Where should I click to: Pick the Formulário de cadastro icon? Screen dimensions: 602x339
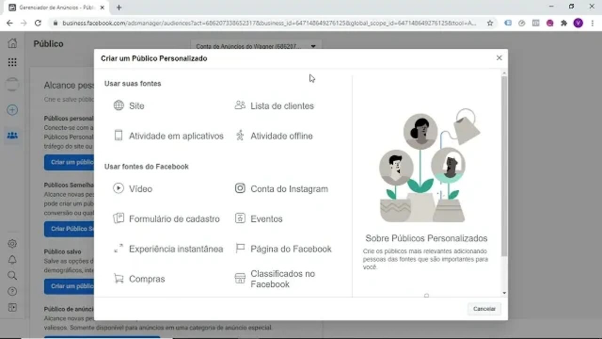point(119,218)
